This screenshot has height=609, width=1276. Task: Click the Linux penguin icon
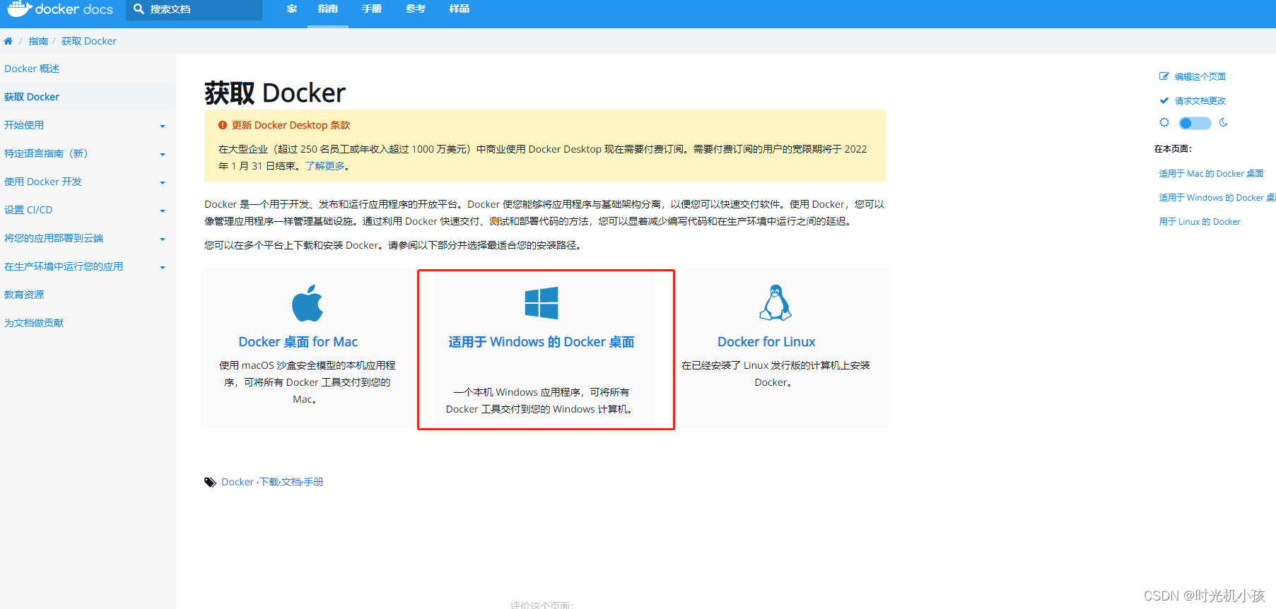775,302
